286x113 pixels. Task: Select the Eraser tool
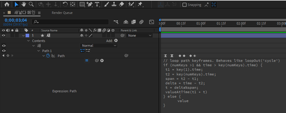coord(121,4)
